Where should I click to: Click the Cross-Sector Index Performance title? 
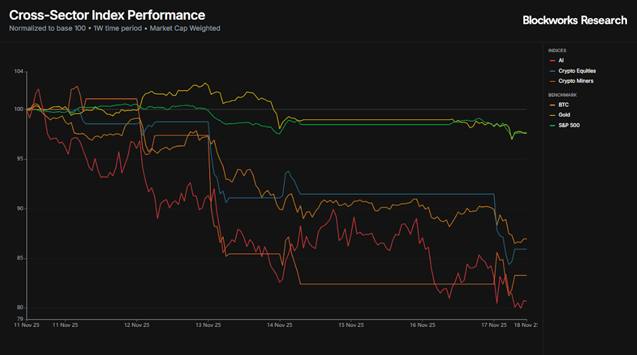point(107,15)
